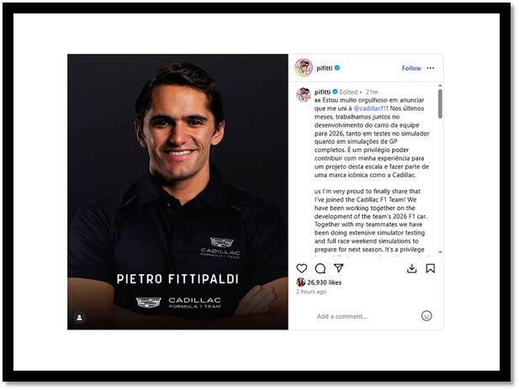The height and width of the screenshot is (390, 519).
Task: Click the caption scrollbar thumb
Action: (440, 104)
